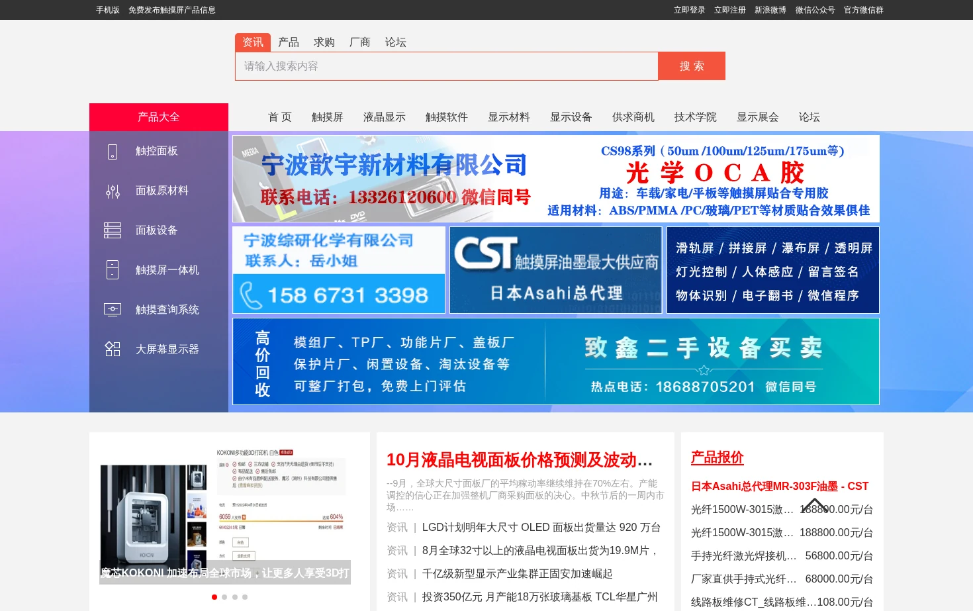Open the 面板原材料 sidebar category
The width and height of the screenshot is (973, 611).
coord(162,191)
